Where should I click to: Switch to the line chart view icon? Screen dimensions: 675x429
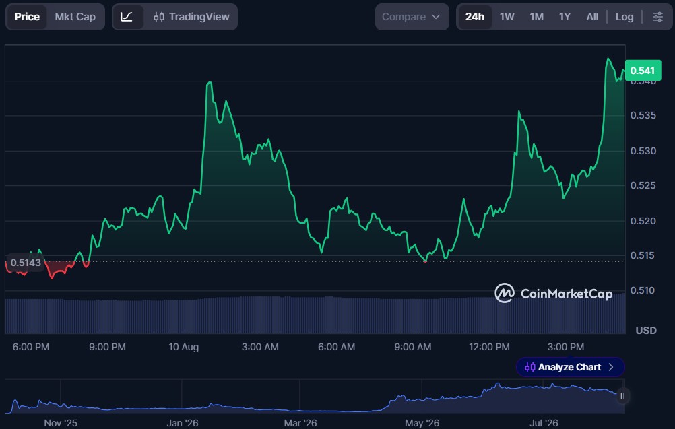pyautogui.click(x=127, y=17)
